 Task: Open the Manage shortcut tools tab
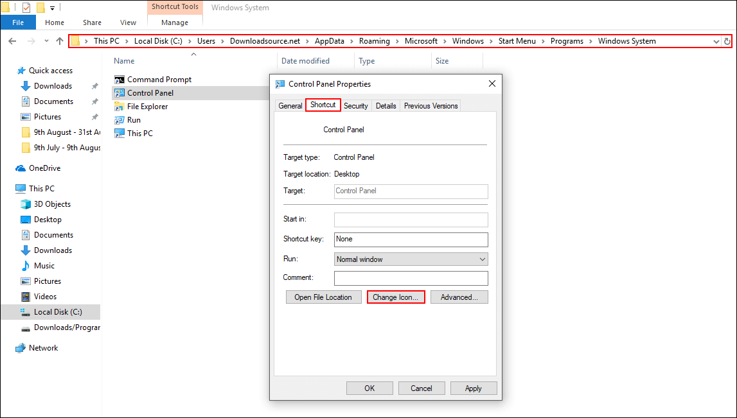pyautogui.click(x=175, y=22)
